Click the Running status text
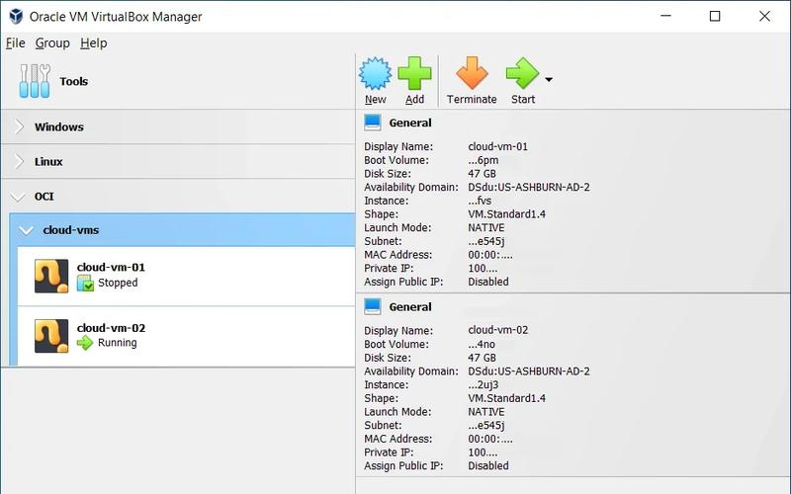This screenshot has height=494, width=791. (117, 343)
